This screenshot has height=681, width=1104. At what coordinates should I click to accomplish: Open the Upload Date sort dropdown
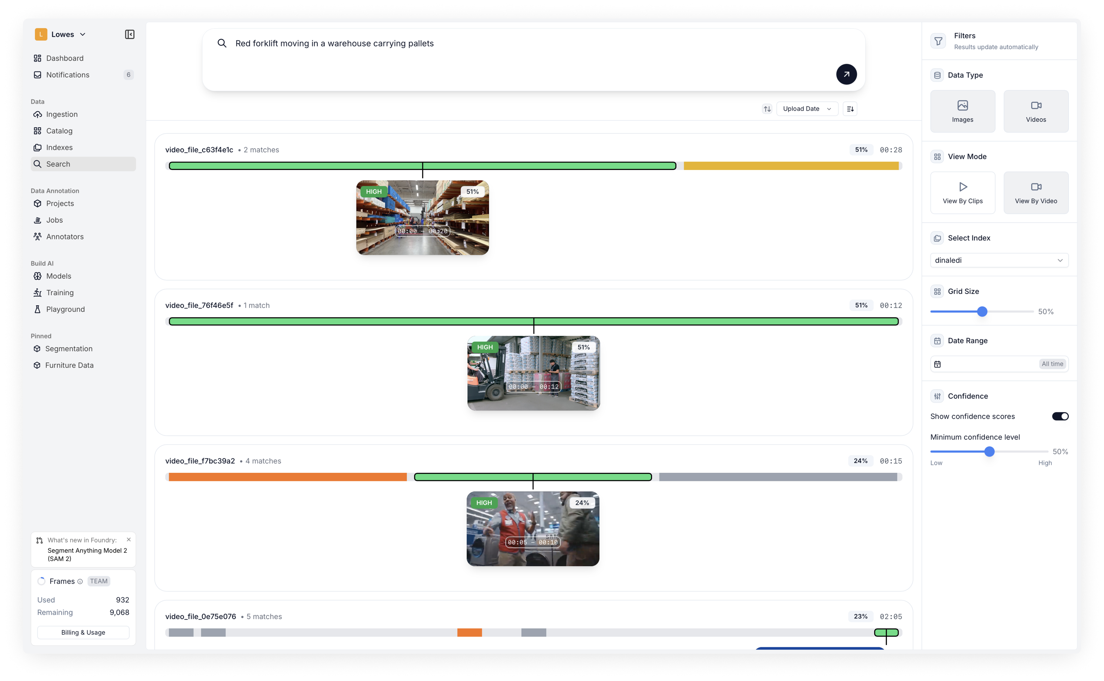pos(807,109)
